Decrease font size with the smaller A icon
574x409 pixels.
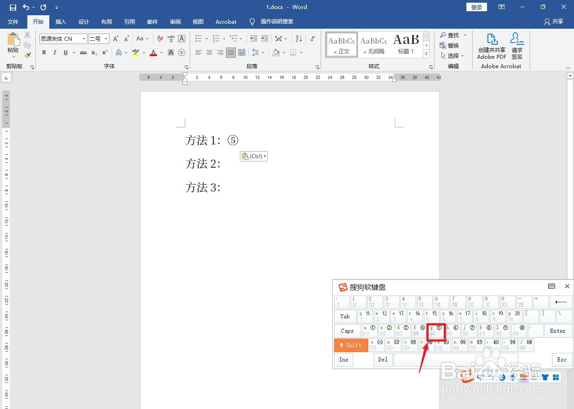pyautogui.click(x=126, y=39)
